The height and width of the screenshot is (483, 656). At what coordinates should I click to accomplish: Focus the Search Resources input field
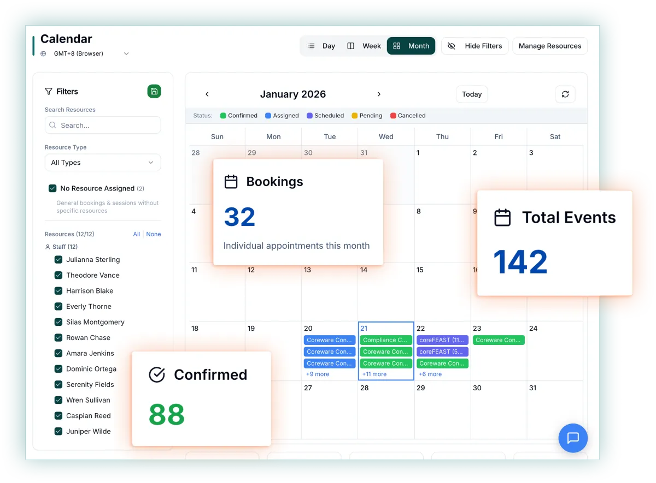(103, 125)
